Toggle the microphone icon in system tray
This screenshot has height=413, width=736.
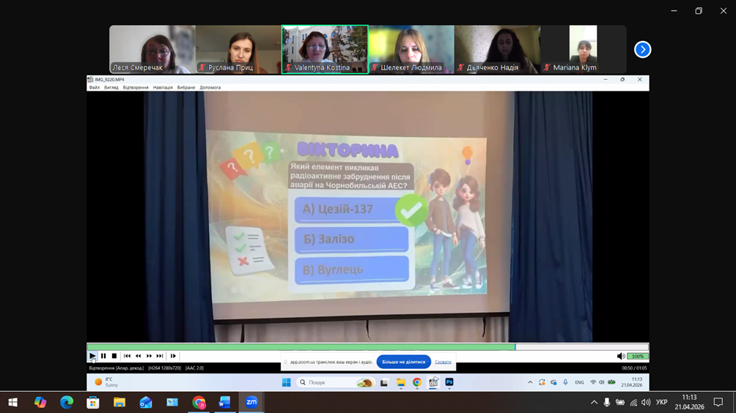(606, 402)
